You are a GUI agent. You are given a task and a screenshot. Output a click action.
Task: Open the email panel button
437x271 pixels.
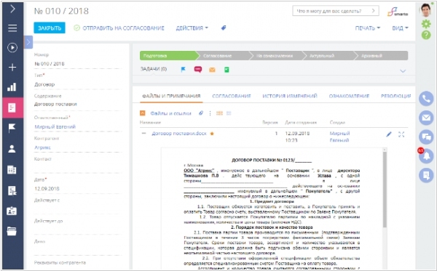pyautogui.click(x=426, y=118)
